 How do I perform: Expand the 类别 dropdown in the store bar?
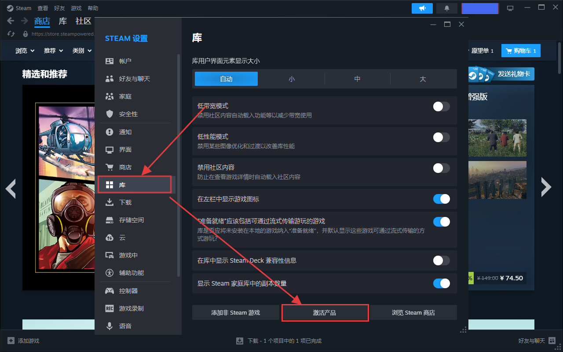[82, 51]
